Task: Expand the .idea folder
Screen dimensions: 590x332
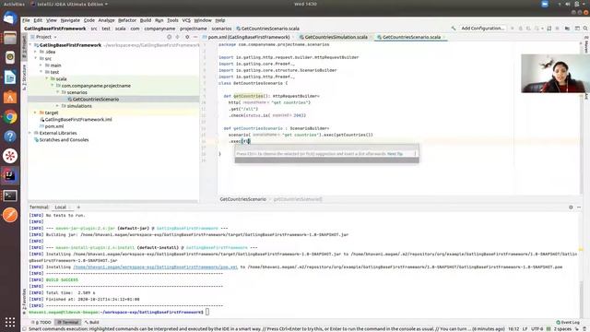Action: pos(36,52)
